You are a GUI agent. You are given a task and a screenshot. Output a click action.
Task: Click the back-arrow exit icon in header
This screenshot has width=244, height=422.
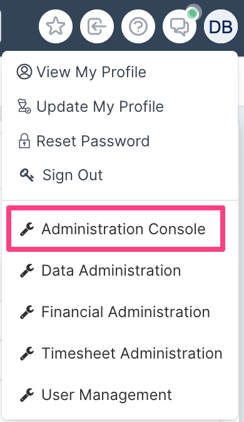click(97, 26)
